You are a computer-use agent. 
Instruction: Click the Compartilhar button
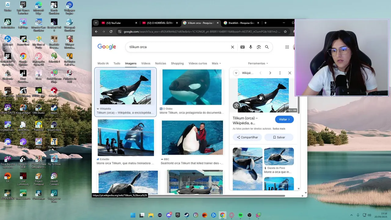click(x=247, y=137)
